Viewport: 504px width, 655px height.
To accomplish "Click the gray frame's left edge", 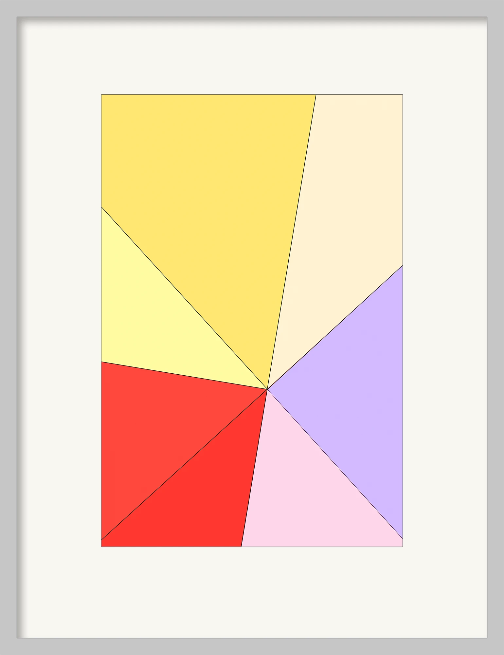I will coord(8,327).
